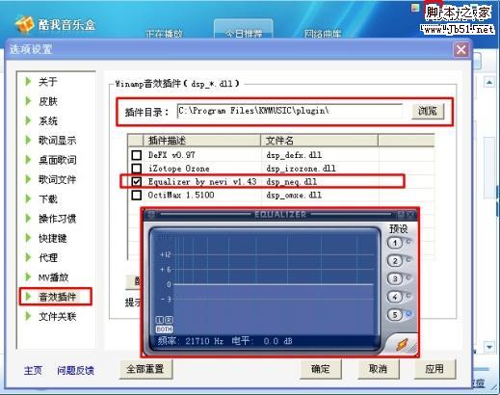Close the Equalizer plugin window

coord(410,214)
